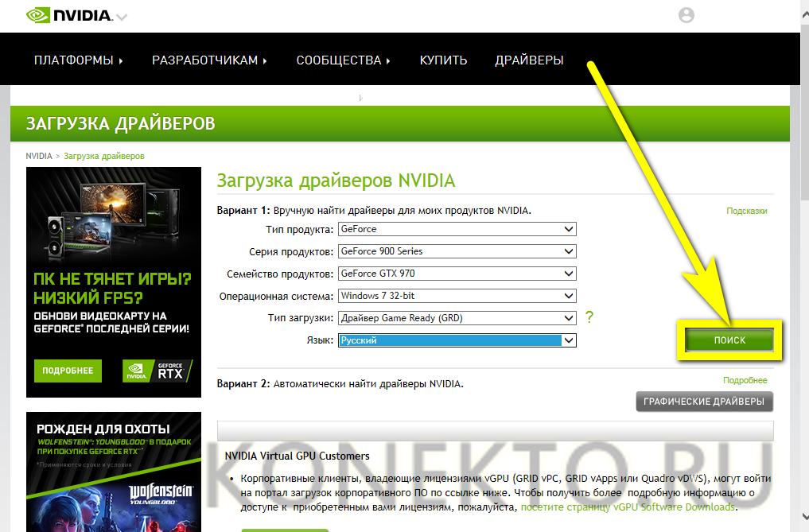This screenshot has width=809, height=532.
Task: Open the КУПИТЬ menu item
Action: [443, 60]
